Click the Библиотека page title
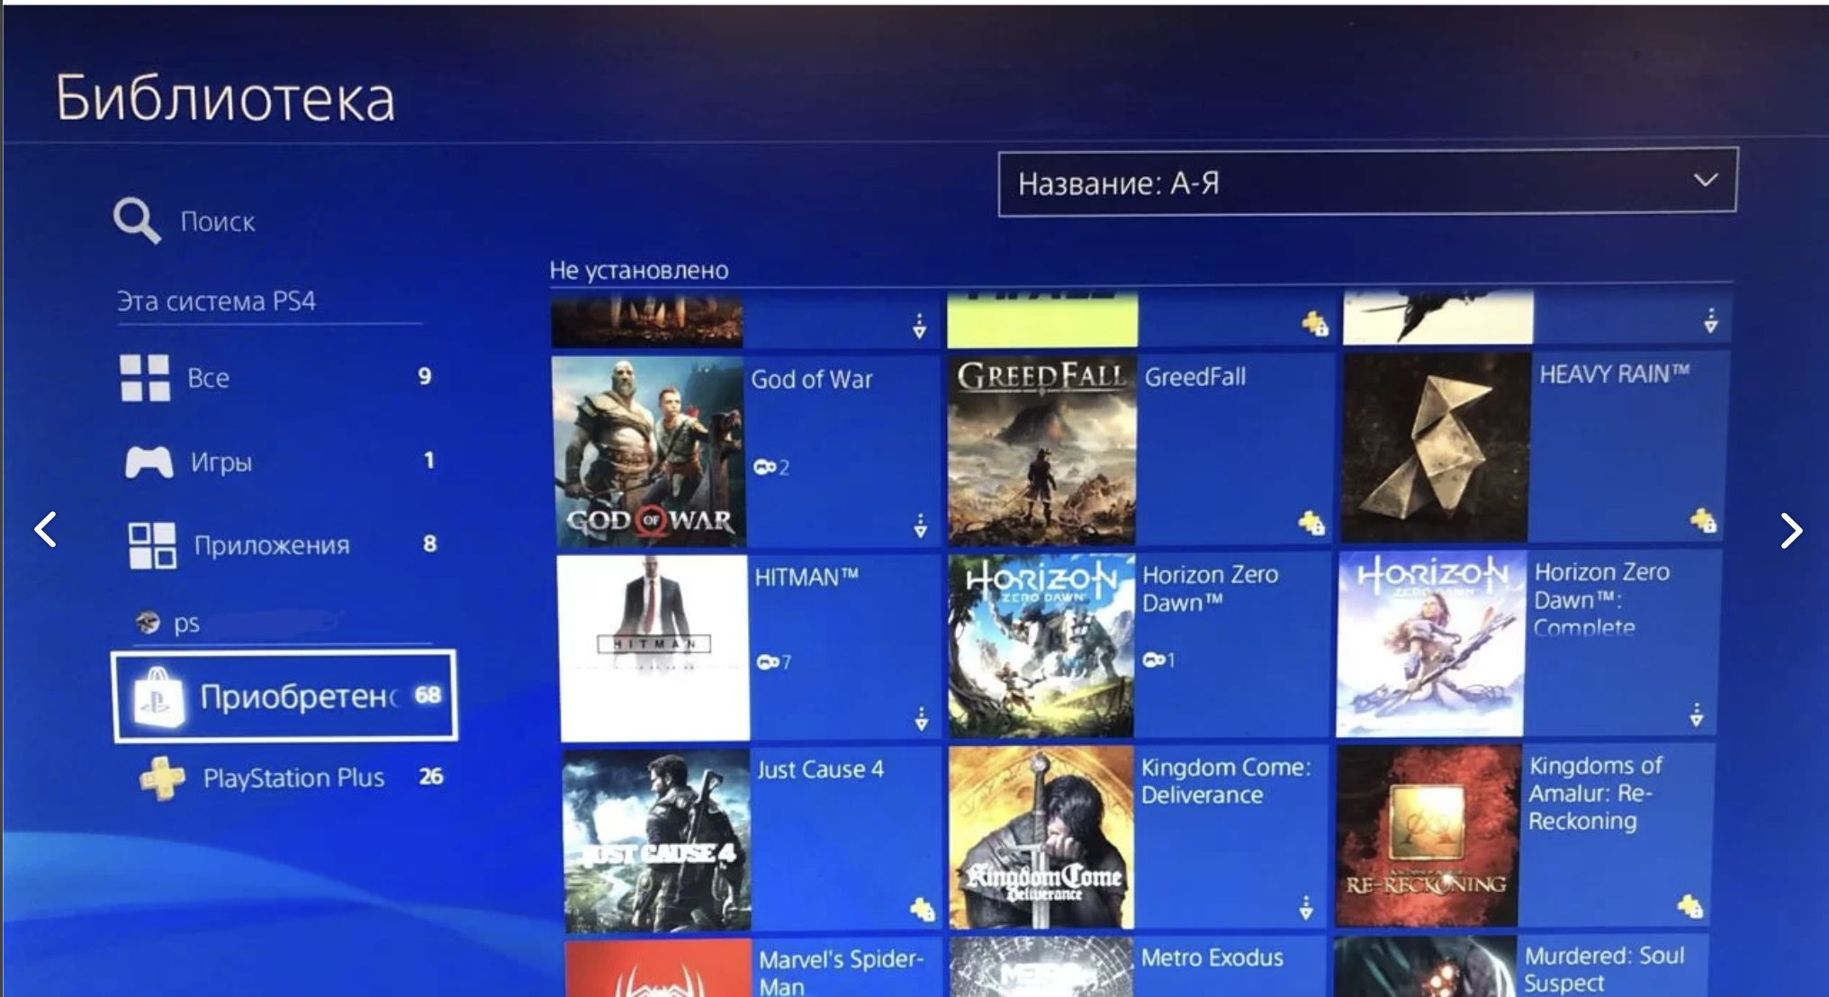 click(x=225, y=98)
